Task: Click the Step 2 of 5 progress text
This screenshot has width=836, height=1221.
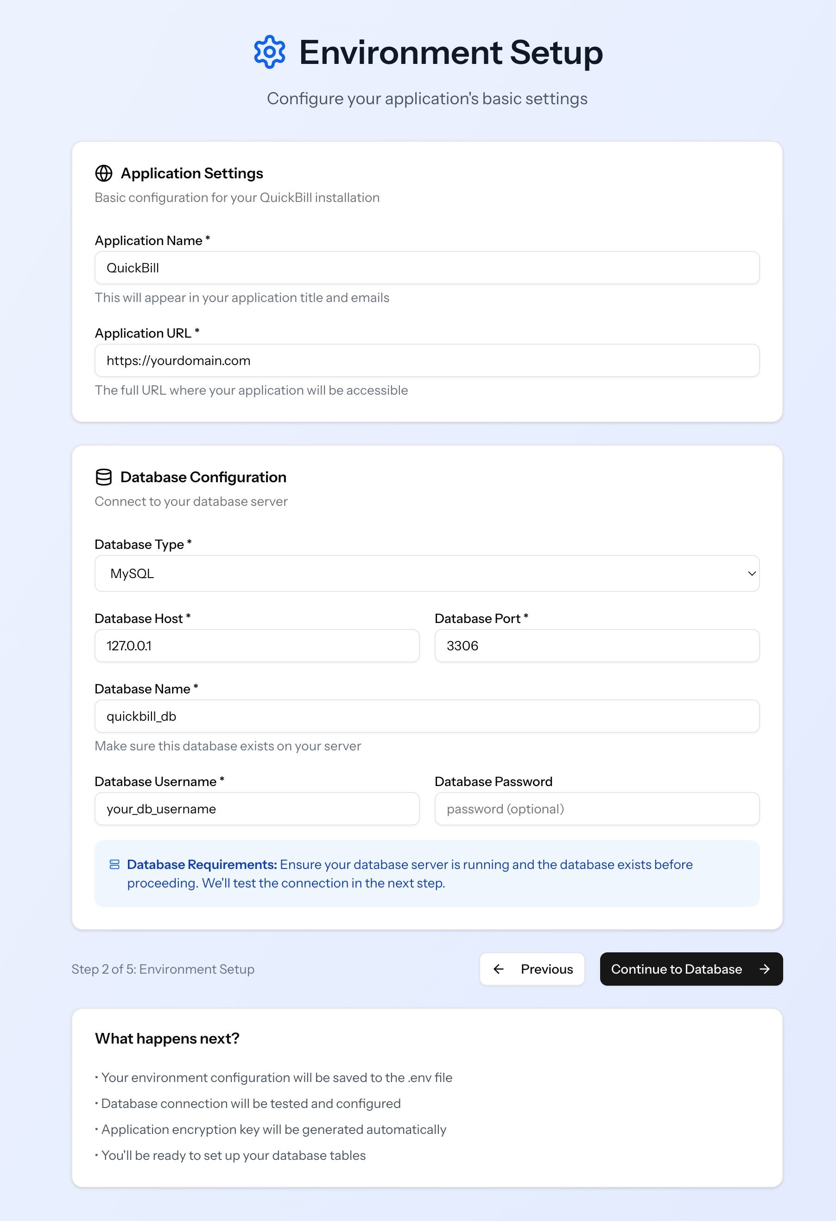Action: (163, 969)
